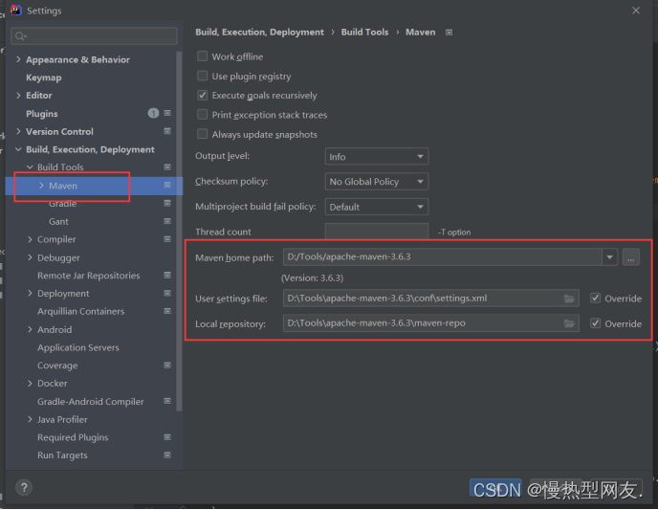This screenshot has width=658, height=510.
Task: Enable Always update snapshots checkbox
Action: click(x=202, y=134)
